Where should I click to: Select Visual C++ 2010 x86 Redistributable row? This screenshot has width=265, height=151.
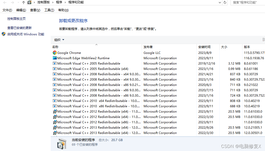(158, 106)
